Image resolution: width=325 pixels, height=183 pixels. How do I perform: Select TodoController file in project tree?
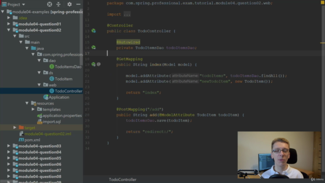pyautogui.click(x=69, y=91)
